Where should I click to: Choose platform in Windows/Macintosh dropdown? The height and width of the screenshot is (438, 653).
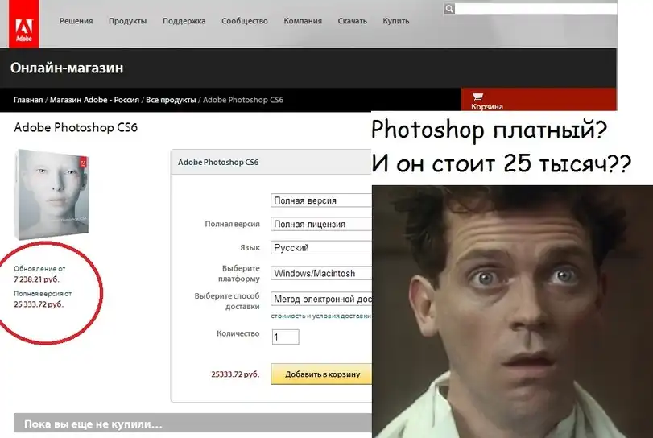[320, 274]
